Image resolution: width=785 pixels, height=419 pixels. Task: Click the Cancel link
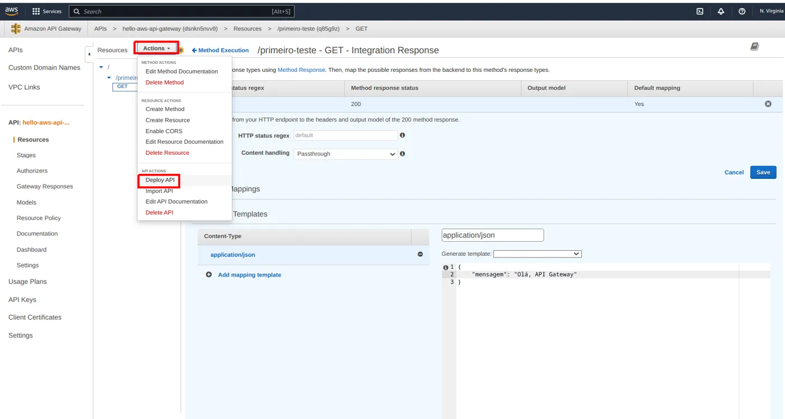click(x=734, y=172)
